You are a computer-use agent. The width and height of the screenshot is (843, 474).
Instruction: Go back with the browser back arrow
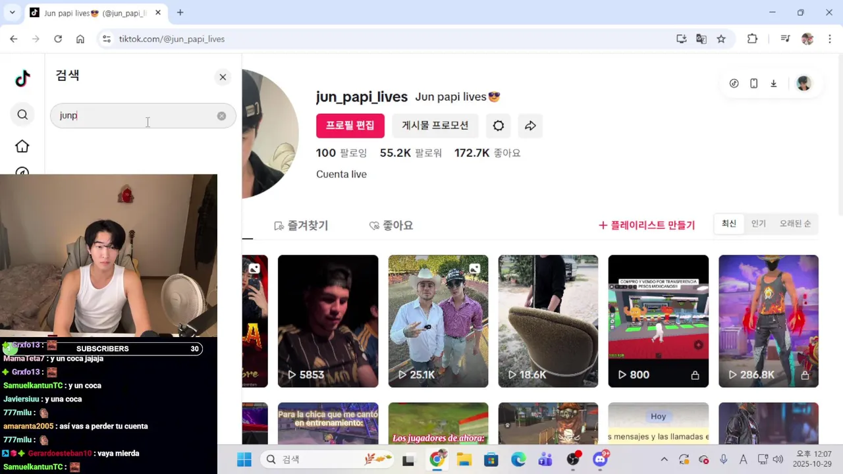click(x=14, y=39)
